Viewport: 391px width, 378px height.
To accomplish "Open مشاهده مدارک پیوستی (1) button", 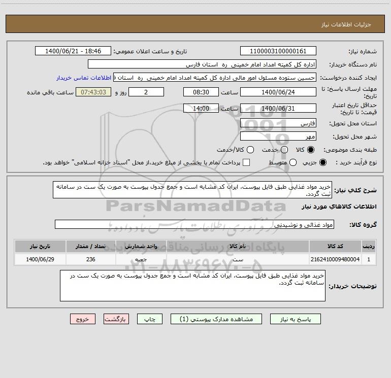I will (x=216, y=319).
